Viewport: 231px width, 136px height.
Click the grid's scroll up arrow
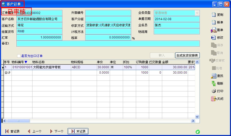click(197, 62)
